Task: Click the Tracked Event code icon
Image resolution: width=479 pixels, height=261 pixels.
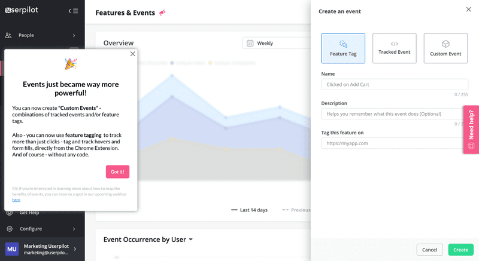Action: click(395, 44)
